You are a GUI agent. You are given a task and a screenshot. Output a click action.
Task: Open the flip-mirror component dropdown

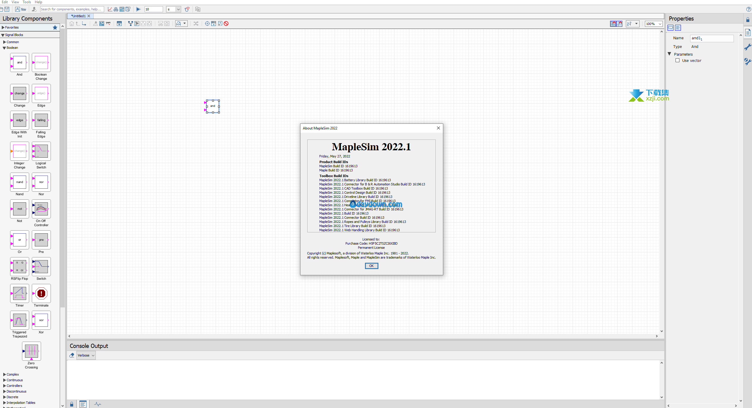(x=181, y=24)
